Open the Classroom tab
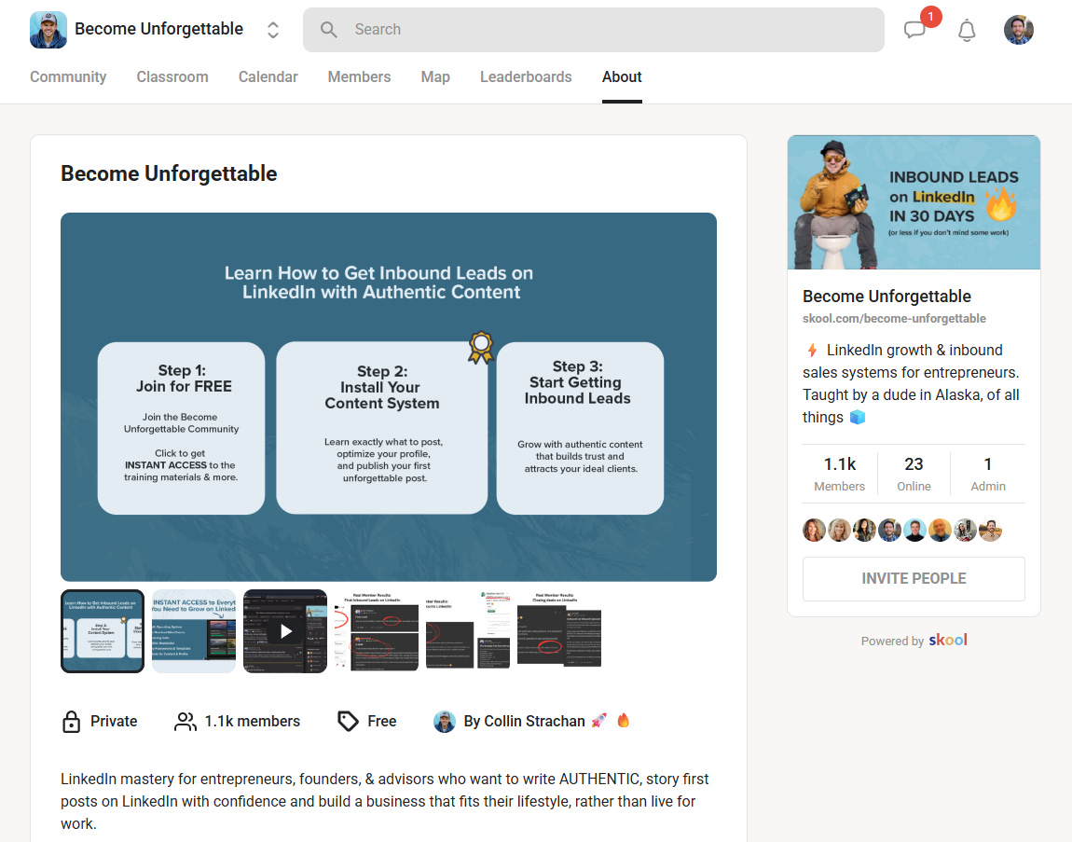Screen dimensions: 1072x842 pyautogui.click(x=172, y=76)
